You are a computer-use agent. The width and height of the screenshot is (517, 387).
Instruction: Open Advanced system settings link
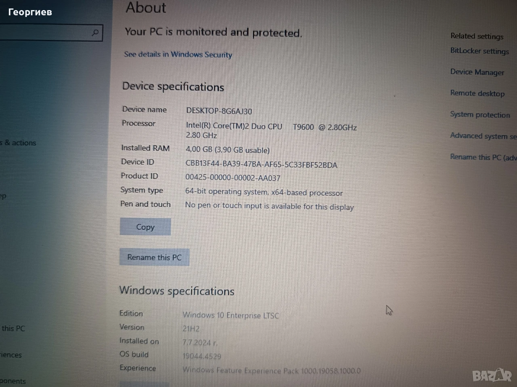[x=483, y=136]
